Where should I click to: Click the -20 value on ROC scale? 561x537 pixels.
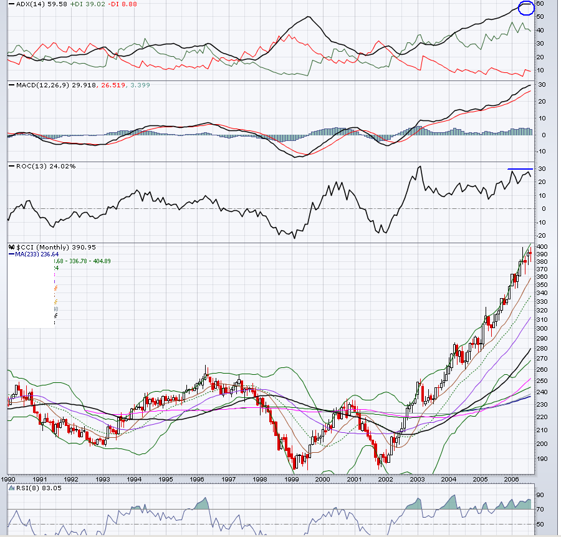click(x=540, y=236)
